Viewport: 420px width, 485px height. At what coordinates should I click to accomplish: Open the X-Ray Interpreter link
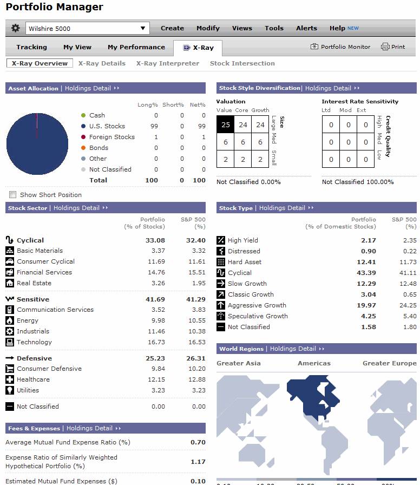[167, 63]
